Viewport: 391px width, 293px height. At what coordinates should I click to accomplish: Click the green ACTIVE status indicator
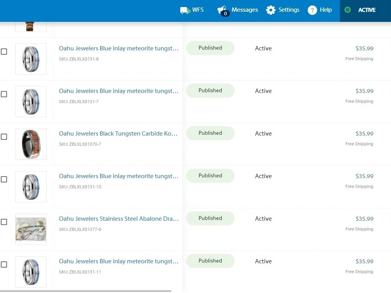pos(347,10)
